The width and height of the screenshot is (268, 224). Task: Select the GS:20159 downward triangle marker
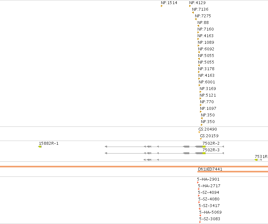(201, 139)
